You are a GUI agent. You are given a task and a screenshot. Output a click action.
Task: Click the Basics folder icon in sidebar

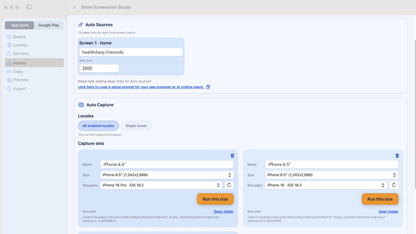(x=9, y=36)
